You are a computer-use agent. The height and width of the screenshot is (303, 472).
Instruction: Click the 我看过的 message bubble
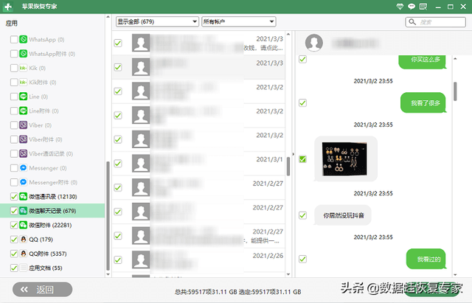426,259
